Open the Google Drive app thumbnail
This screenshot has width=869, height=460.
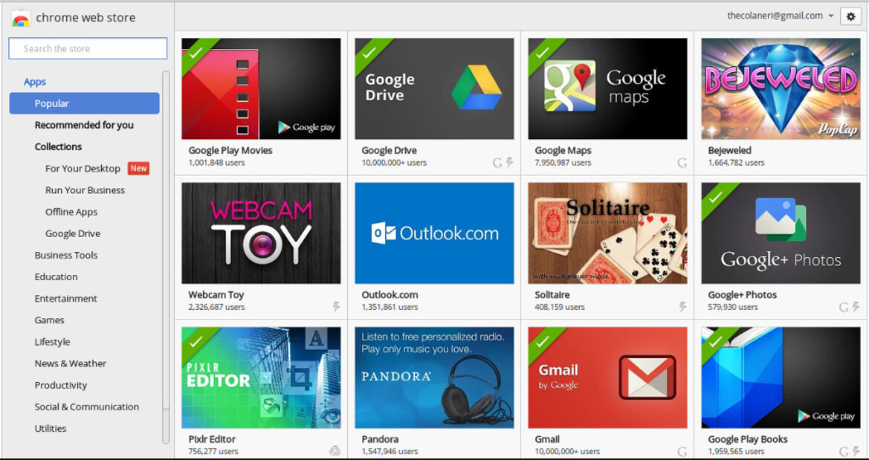434,88
